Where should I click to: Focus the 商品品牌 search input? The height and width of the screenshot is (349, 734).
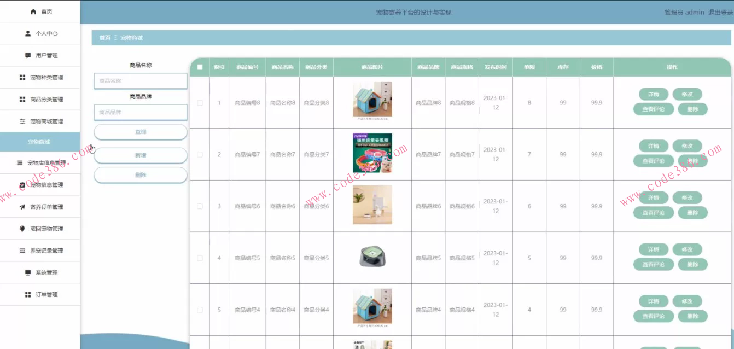point(141,112)
